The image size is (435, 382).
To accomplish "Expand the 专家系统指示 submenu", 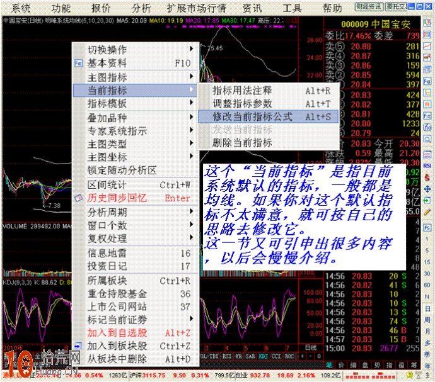I will pyautogui.click(x=136, y=131).
